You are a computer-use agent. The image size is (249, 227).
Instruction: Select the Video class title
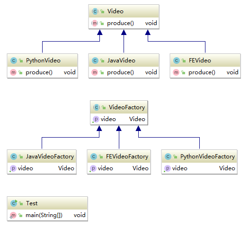(x=116, y=11)
